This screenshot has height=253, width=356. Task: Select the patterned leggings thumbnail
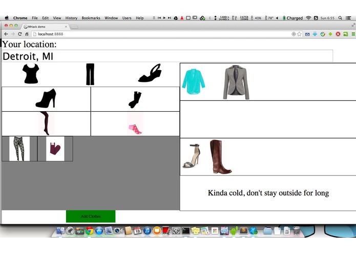(19, 149)
